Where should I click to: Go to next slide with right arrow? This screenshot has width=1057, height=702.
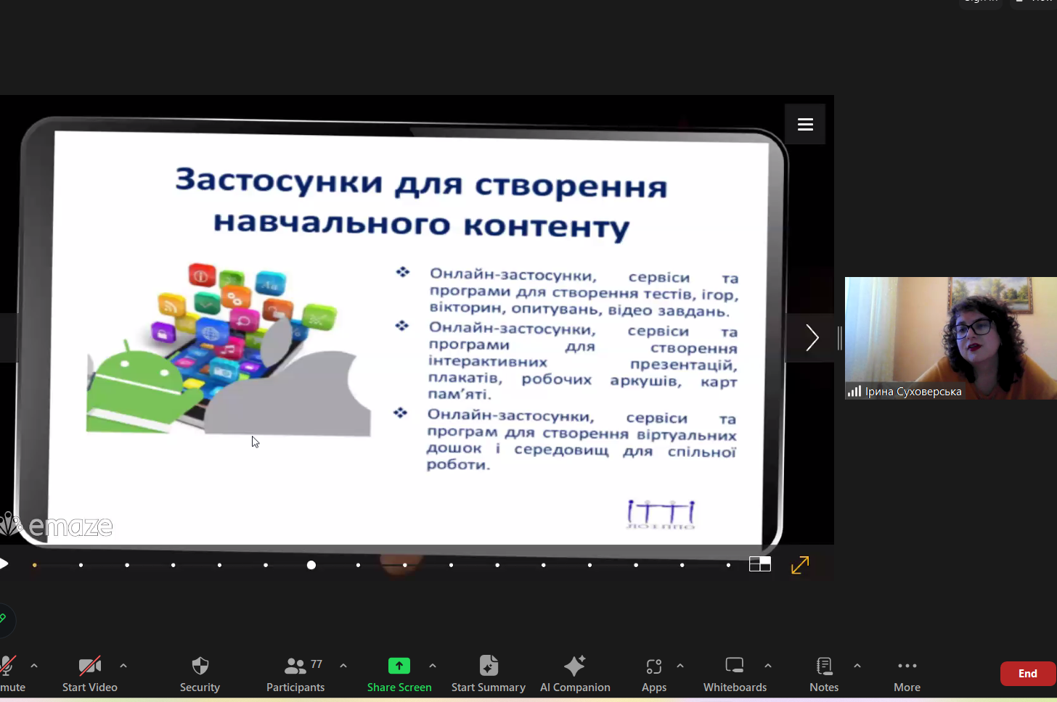(812, 338)
